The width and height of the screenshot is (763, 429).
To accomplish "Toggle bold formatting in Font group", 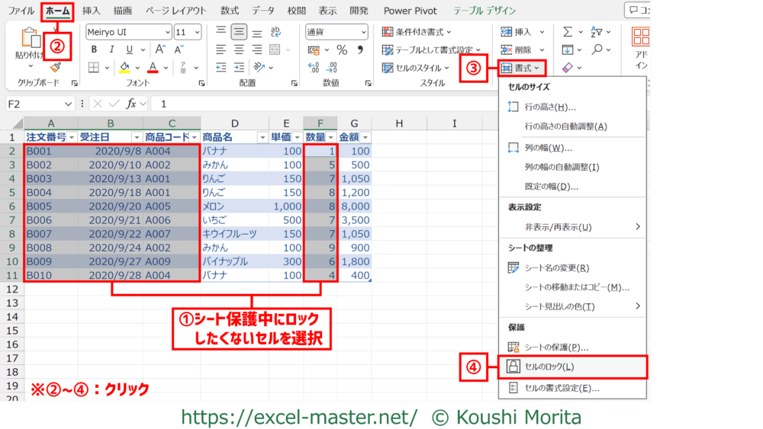I will (93, 50).
